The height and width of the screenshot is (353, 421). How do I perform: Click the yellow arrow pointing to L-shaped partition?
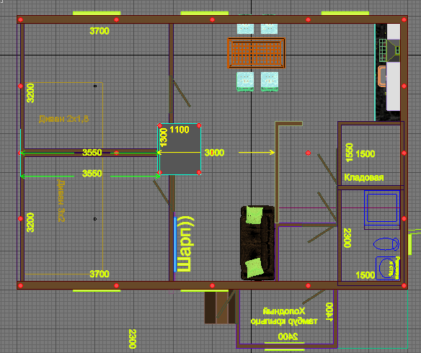click(257, 152)
